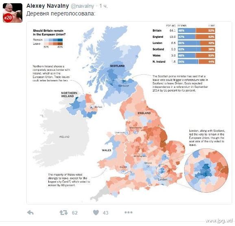Open Alexey Navalny's profile avatar
The height and width of the screenshot is (226, 235).
[x=13, y=13]
